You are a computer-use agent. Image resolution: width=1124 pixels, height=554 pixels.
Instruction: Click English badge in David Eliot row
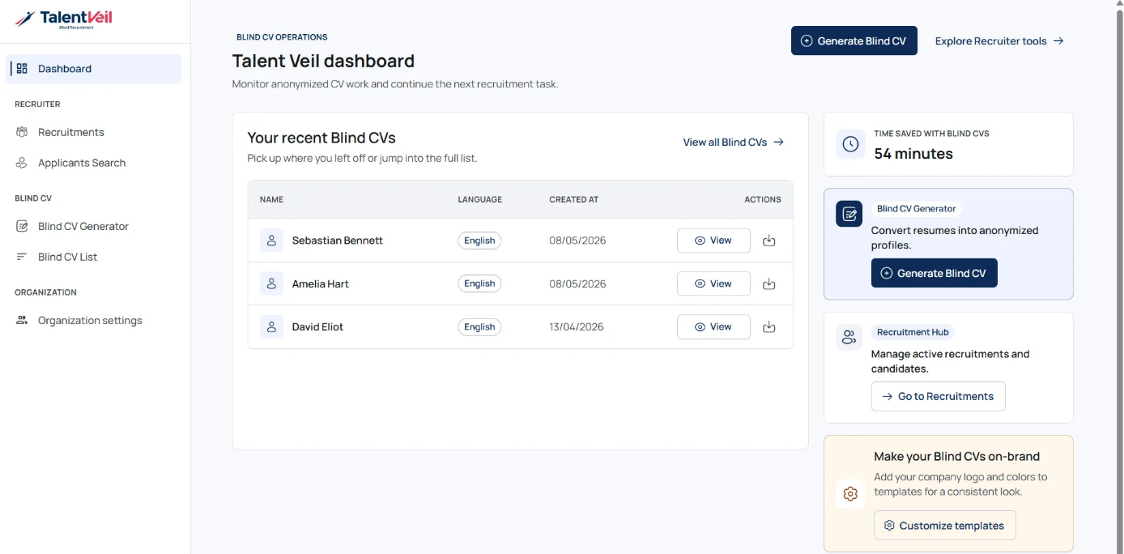tap(479, 327)
